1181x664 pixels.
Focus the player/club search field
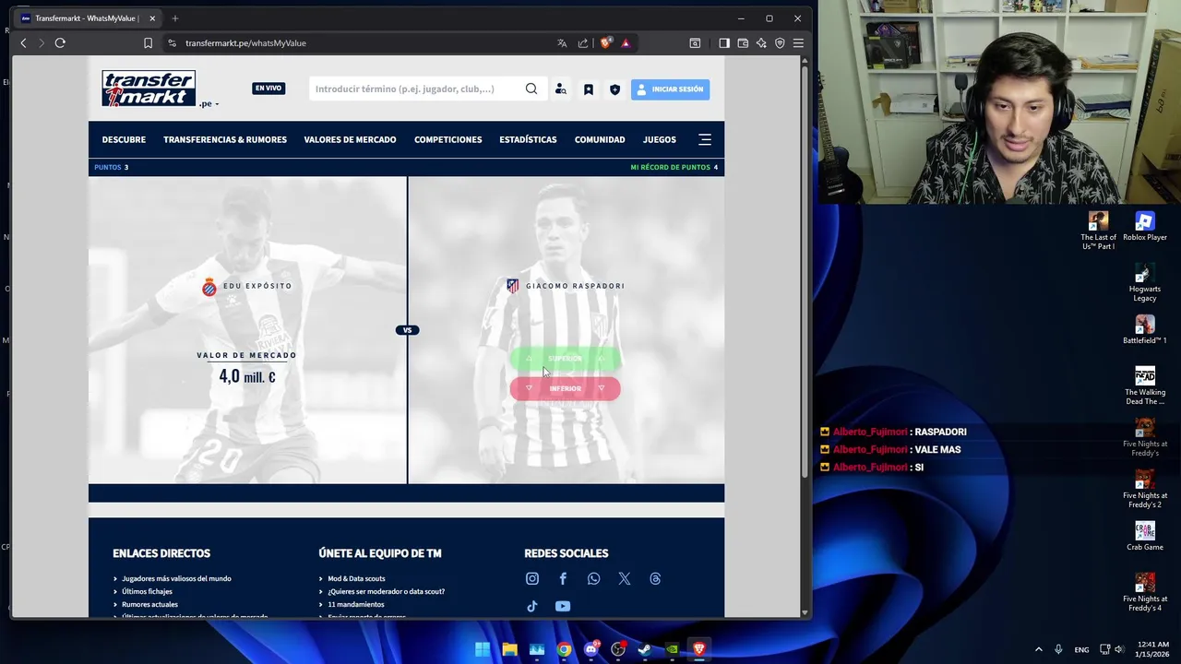(x=414, y=89)
